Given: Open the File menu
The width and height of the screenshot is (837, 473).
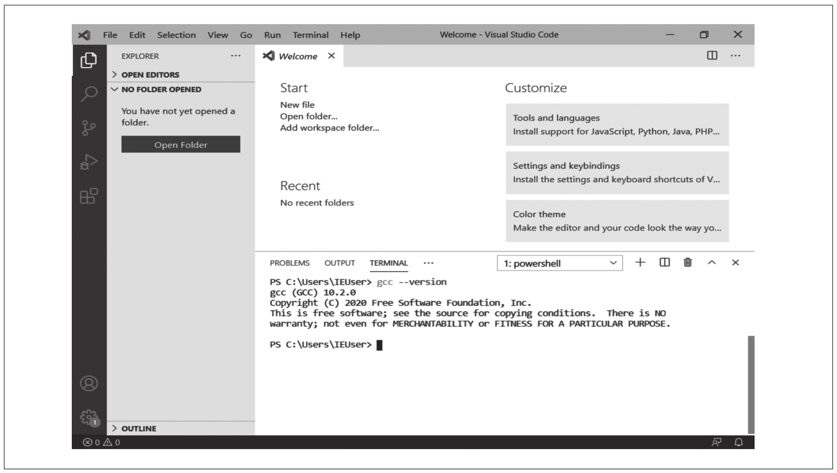Looking at the screenshot, I should point(110,35).
